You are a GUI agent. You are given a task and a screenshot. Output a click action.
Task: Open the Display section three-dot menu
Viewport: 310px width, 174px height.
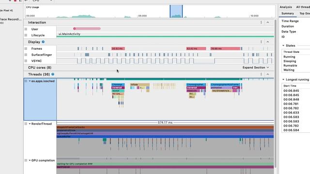coord(261,42)
